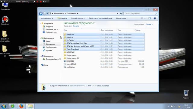Open "Рабочий стол" in the sidebar
Screen dimensions: 193x109
pyautogui.click(x=51, y=32)
